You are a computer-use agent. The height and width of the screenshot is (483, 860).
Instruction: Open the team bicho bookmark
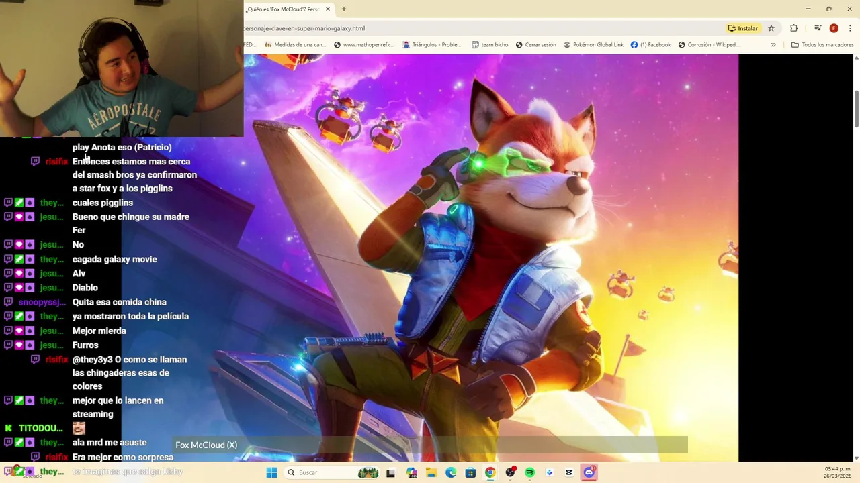tap(490, 45)
